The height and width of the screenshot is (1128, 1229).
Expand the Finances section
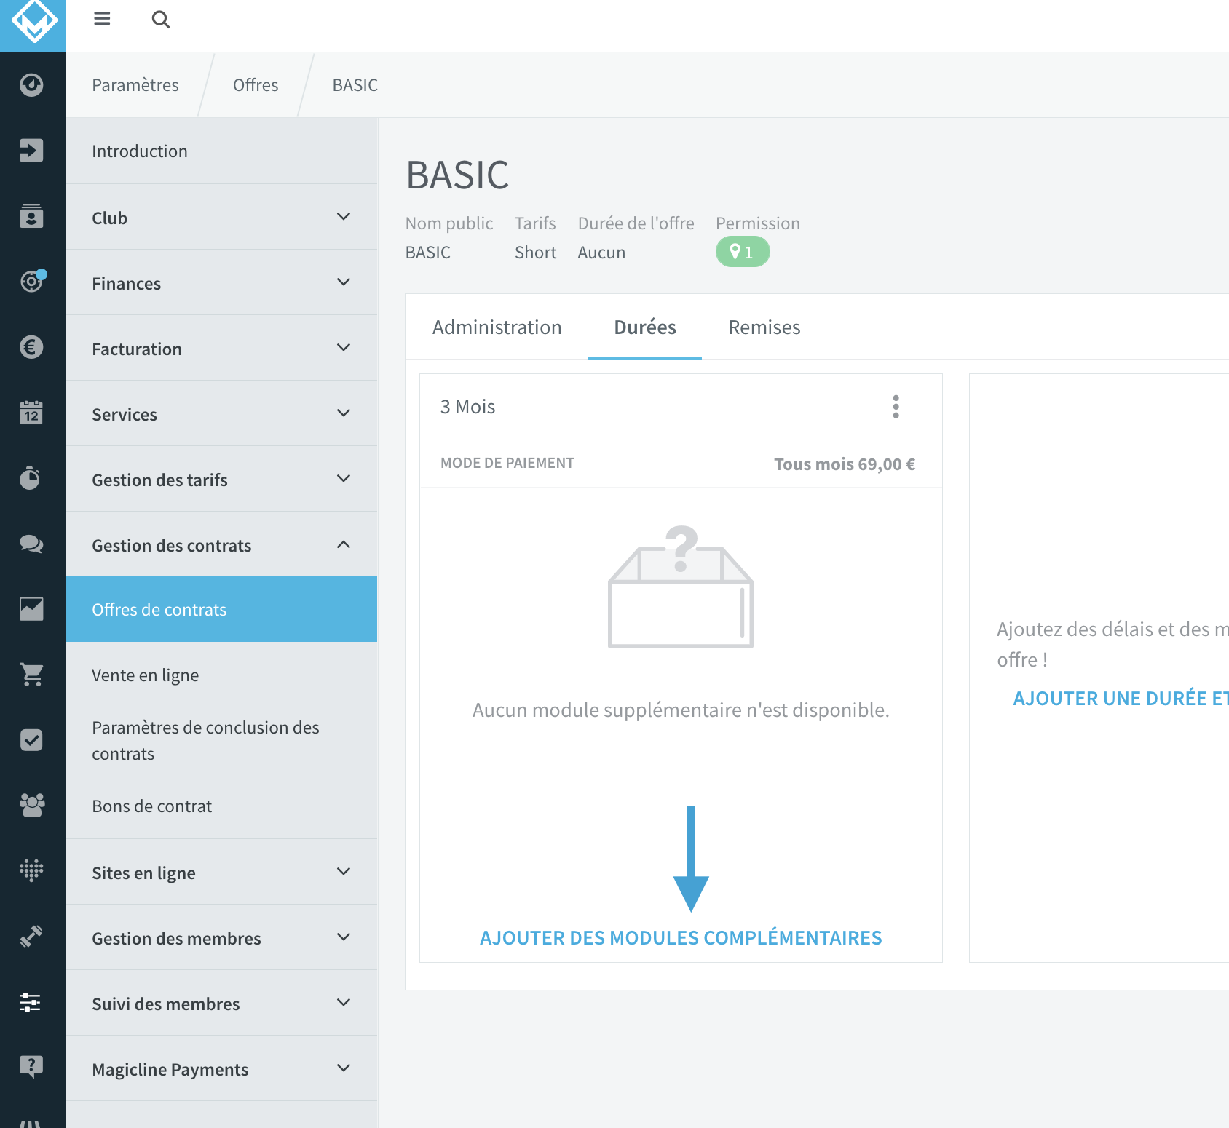tap(221, 282)
